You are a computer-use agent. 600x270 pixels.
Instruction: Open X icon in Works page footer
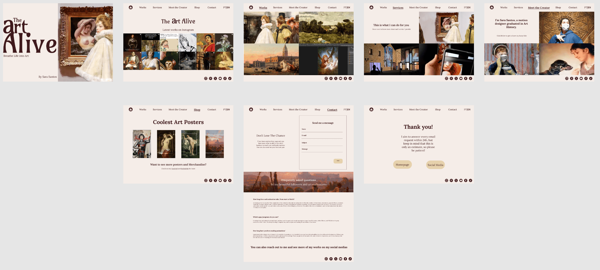[x=336, y=78]
